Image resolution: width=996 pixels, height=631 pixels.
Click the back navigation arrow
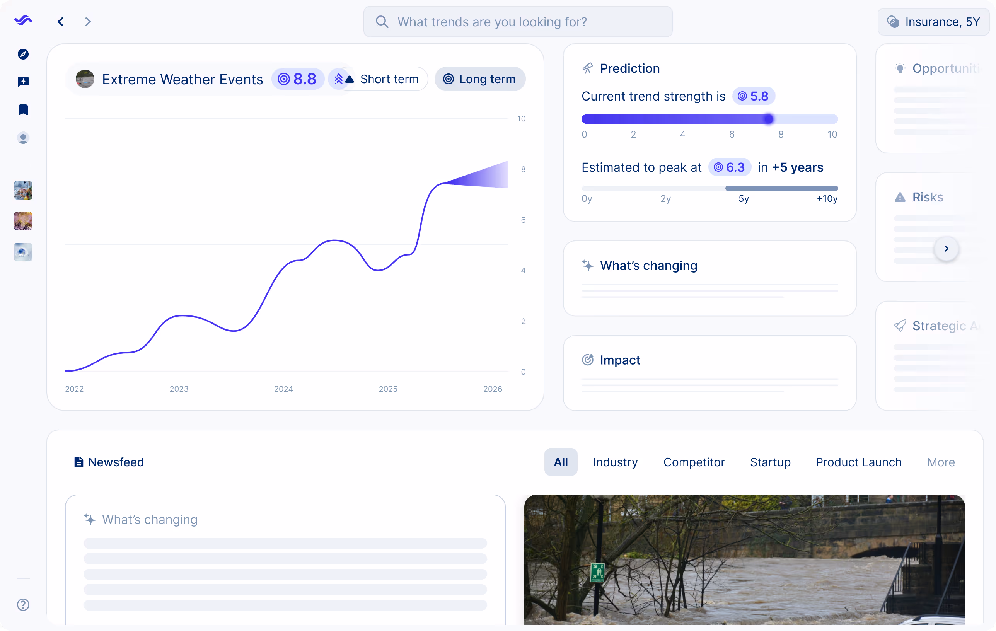pos(60,22)
